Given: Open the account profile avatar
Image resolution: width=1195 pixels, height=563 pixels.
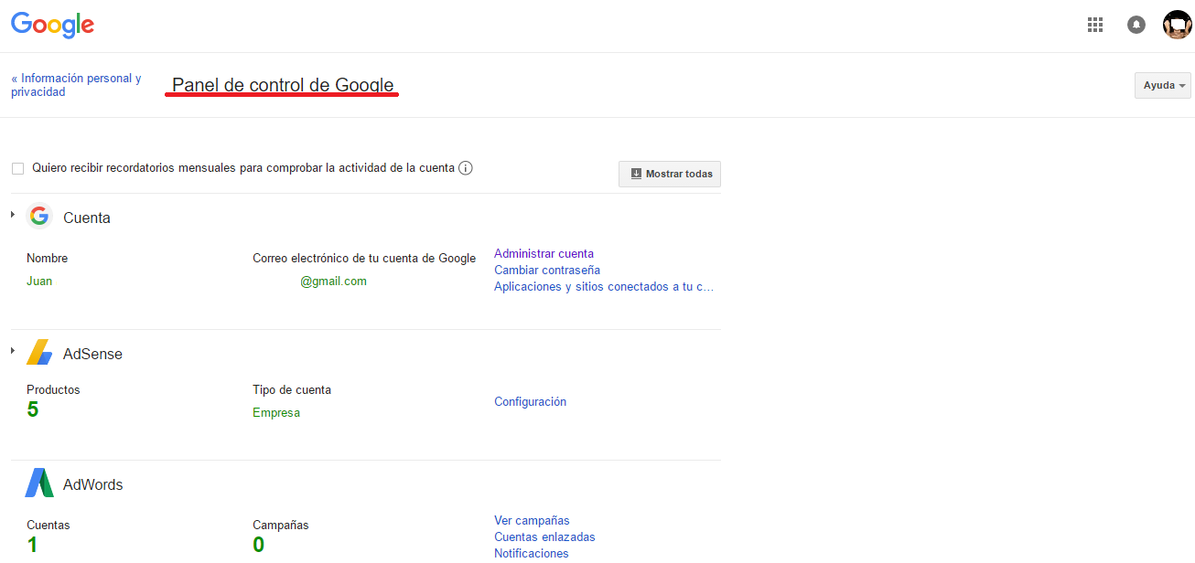Looking at the screenshot, I should (1178, 25).
